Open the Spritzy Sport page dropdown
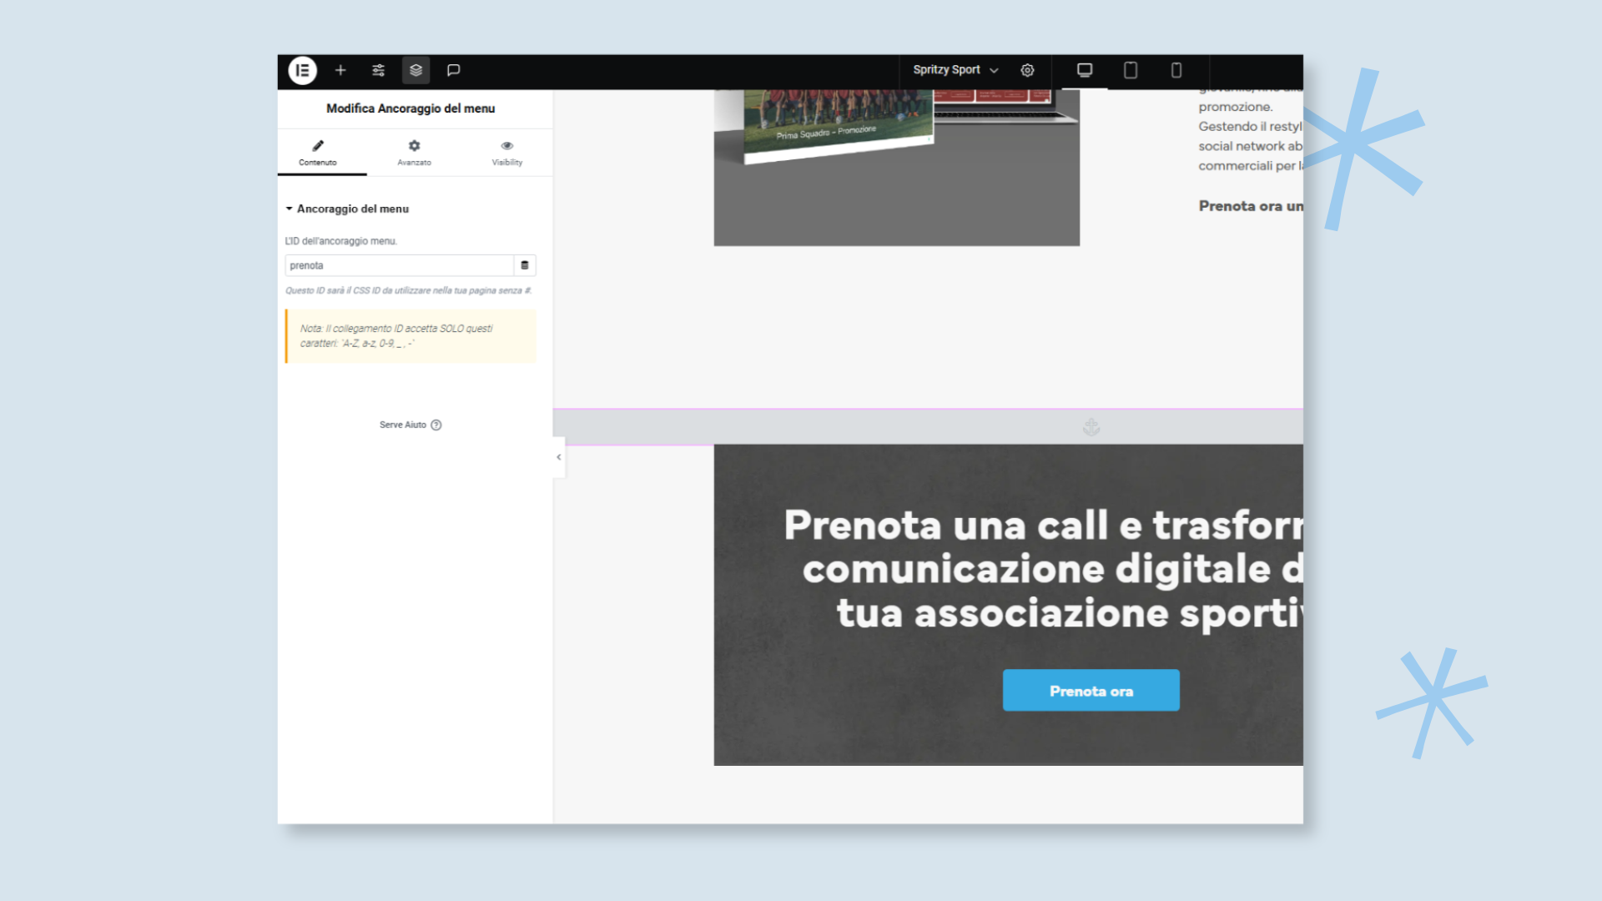Screen dimensions: 1602x901 point(955,70)
